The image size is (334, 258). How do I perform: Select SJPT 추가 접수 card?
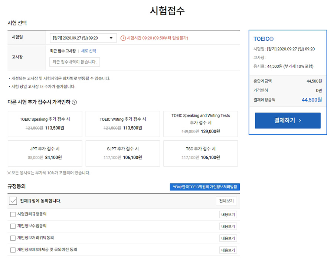tap(123, 154)
